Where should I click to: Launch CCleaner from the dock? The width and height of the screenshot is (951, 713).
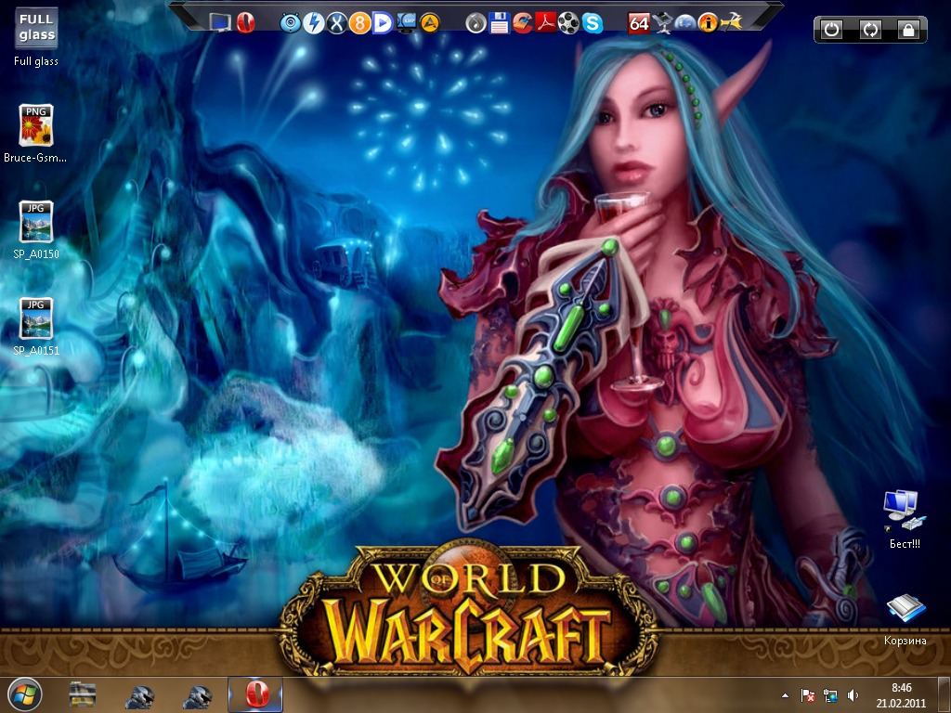coord(522,23)
